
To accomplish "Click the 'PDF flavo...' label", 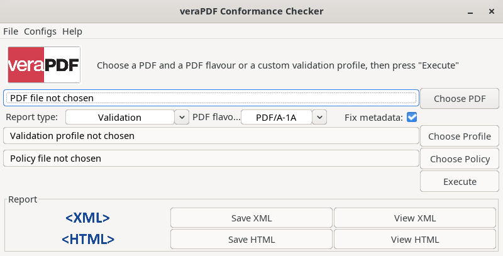I will (216, 117).
